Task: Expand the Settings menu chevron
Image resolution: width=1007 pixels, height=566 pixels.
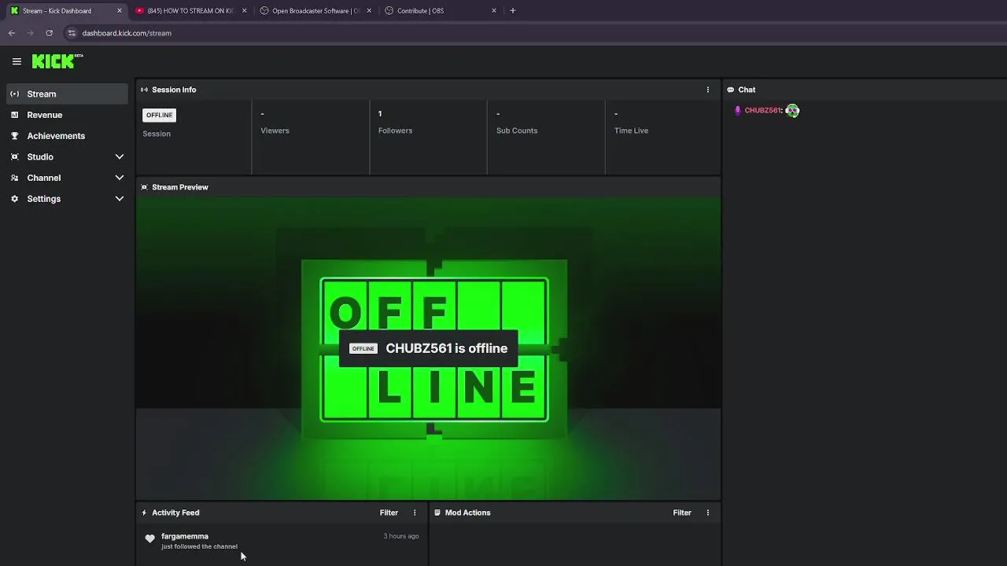Action: pyautogui.click(x=120, y=199)
